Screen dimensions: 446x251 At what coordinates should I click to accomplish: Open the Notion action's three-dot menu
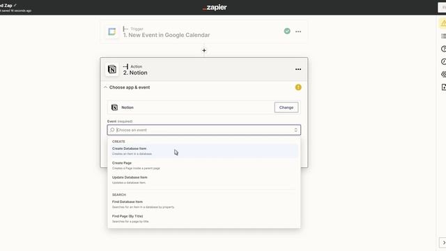click(x=298, y=69)
